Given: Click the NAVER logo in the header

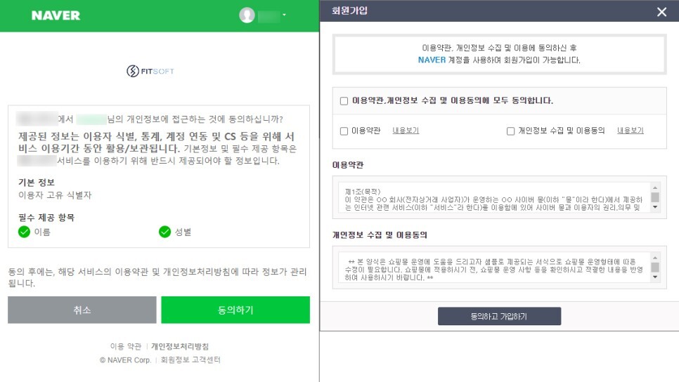Looking at the screenshot, I should pos(56,15).
